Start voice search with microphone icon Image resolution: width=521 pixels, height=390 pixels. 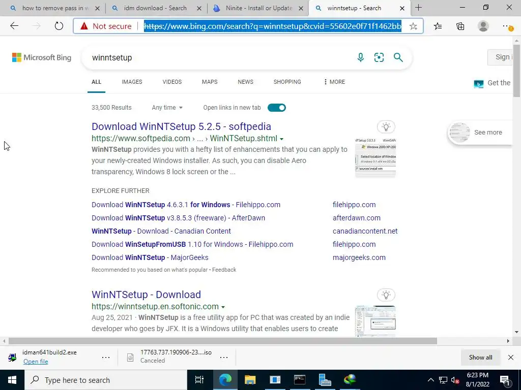(x=361, y=57)
